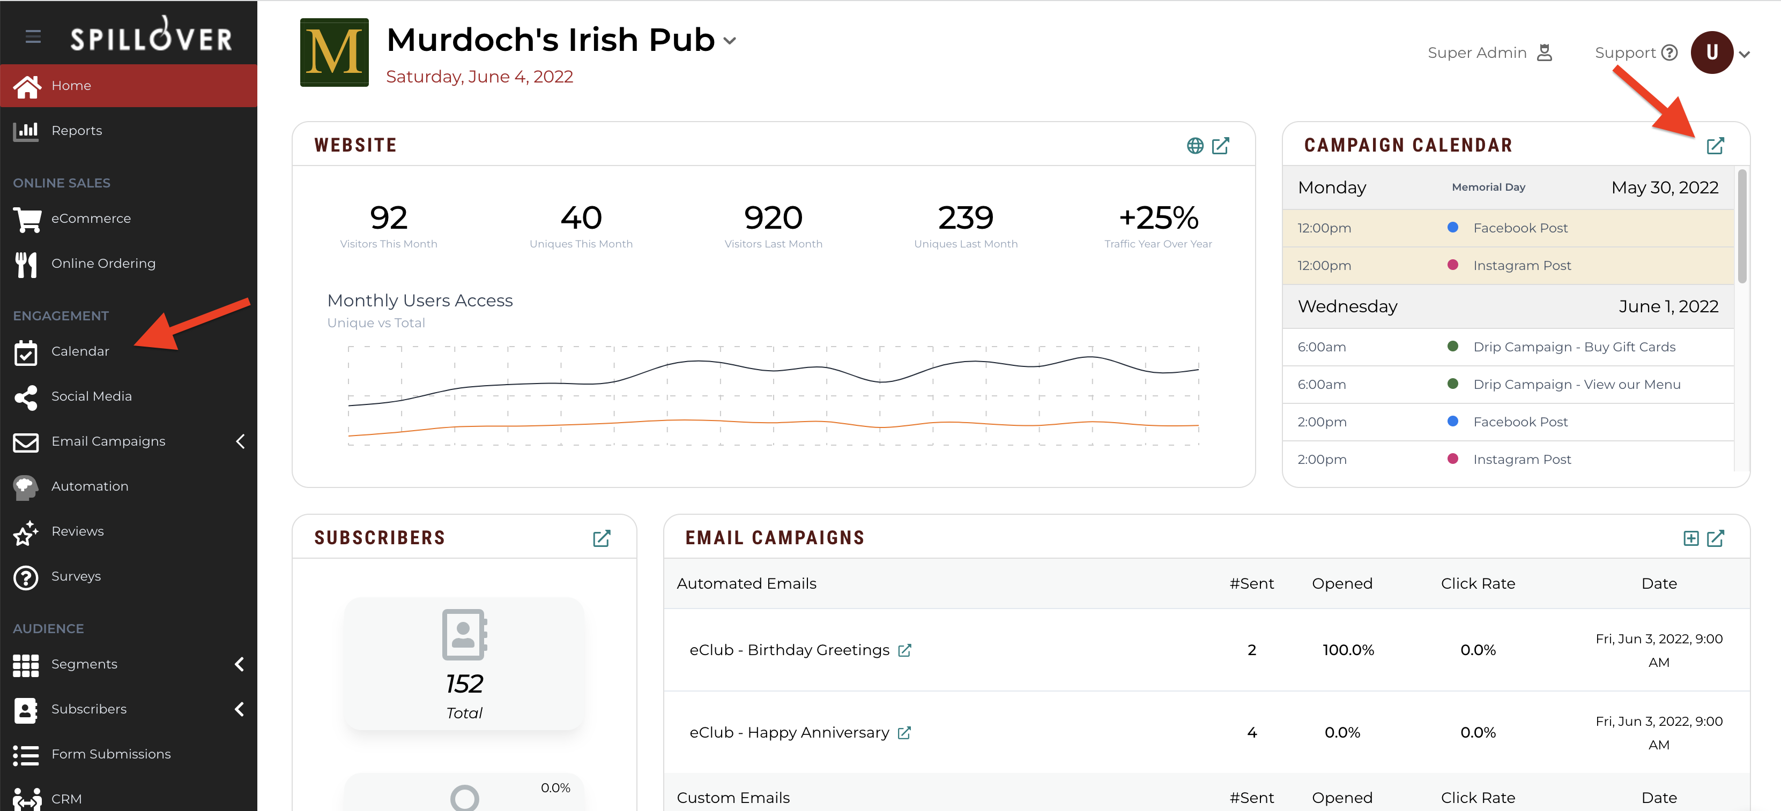The height and width of the screenshot is (811, 1781).
Task: Toggle the hamburger menu icon
Action: [x=33, y=36]
